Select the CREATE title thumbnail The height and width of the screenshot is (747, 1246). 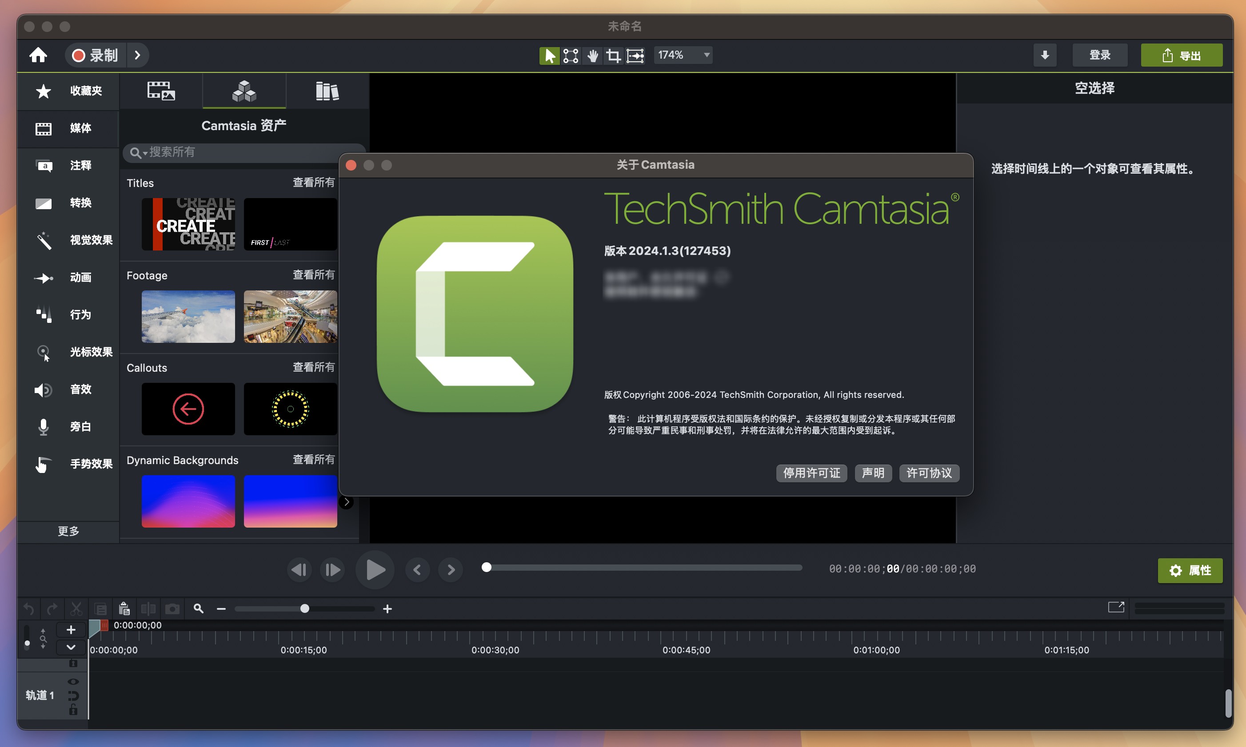(188, 224)
